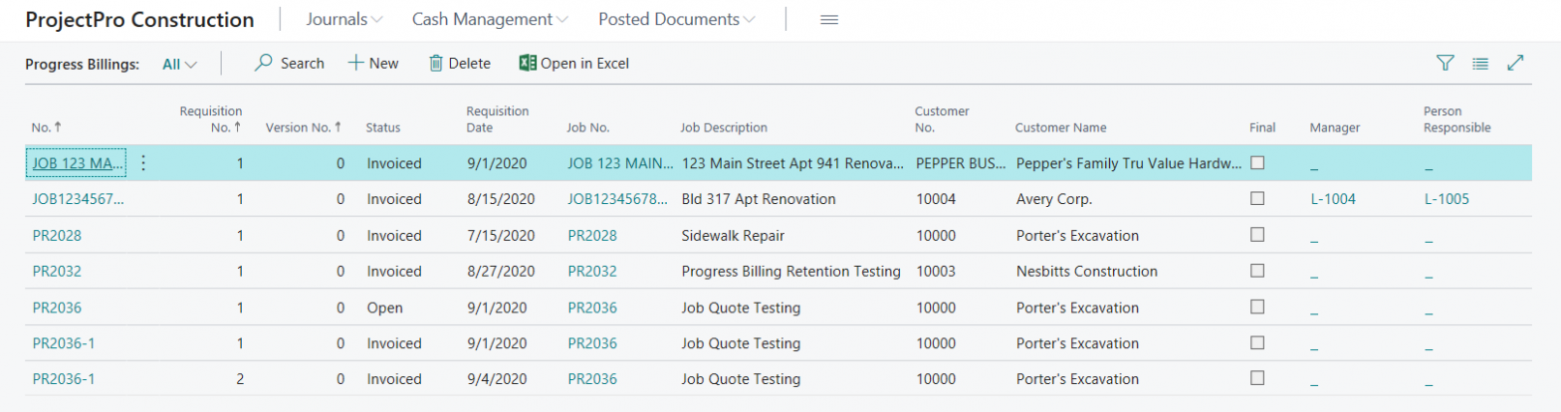Image resolution: width=1561 pixels, height=412 pixels.
Task: Click the Search magnifier action
Action: 290,63
